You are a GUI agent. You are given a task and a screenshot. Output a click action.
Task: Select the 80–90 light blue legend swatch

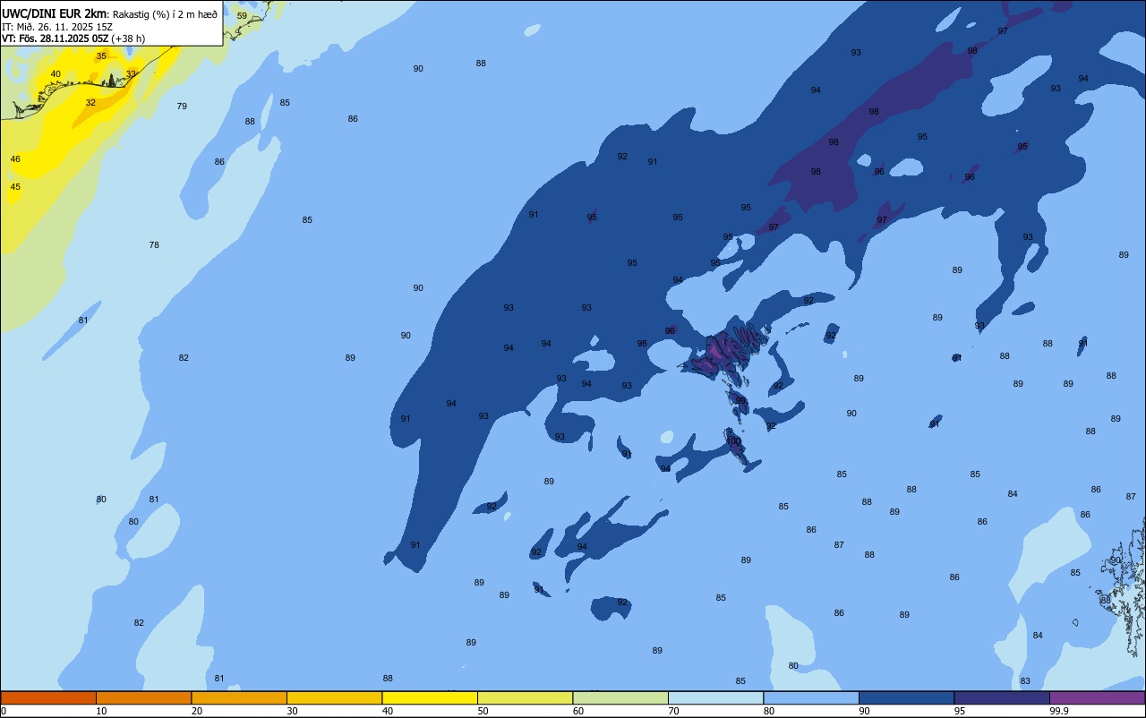coord(811,697)
